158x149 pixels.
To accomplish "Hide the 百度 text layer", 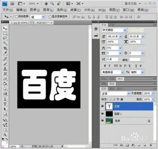I will pos(103,106).
